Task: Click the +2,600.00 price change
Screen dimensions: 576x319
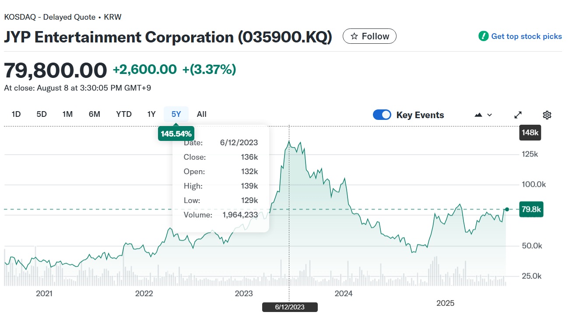Action: pyautogui.click(x=145, y=69)
